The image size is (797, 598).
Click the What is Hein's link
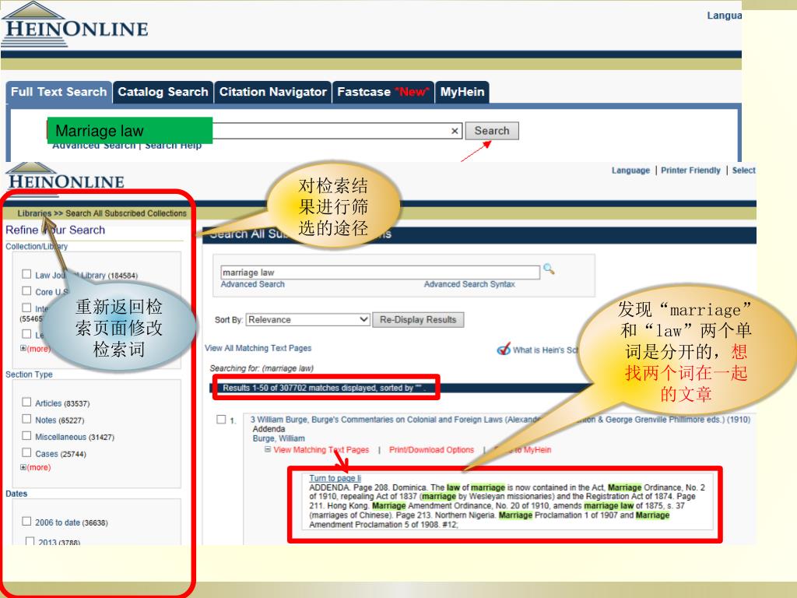pos(545,350)
